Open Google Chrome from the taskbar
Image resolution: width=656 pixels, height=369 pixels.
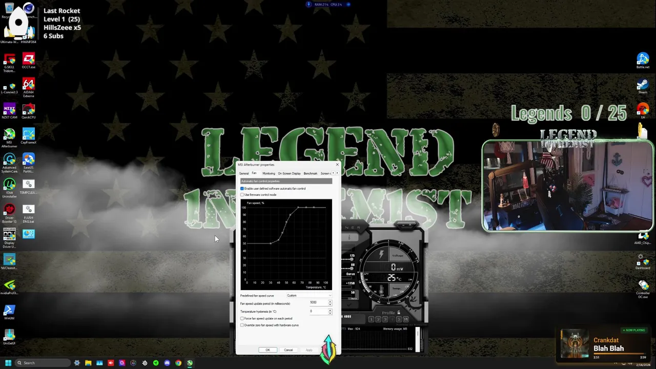click(x=178, y=363)
